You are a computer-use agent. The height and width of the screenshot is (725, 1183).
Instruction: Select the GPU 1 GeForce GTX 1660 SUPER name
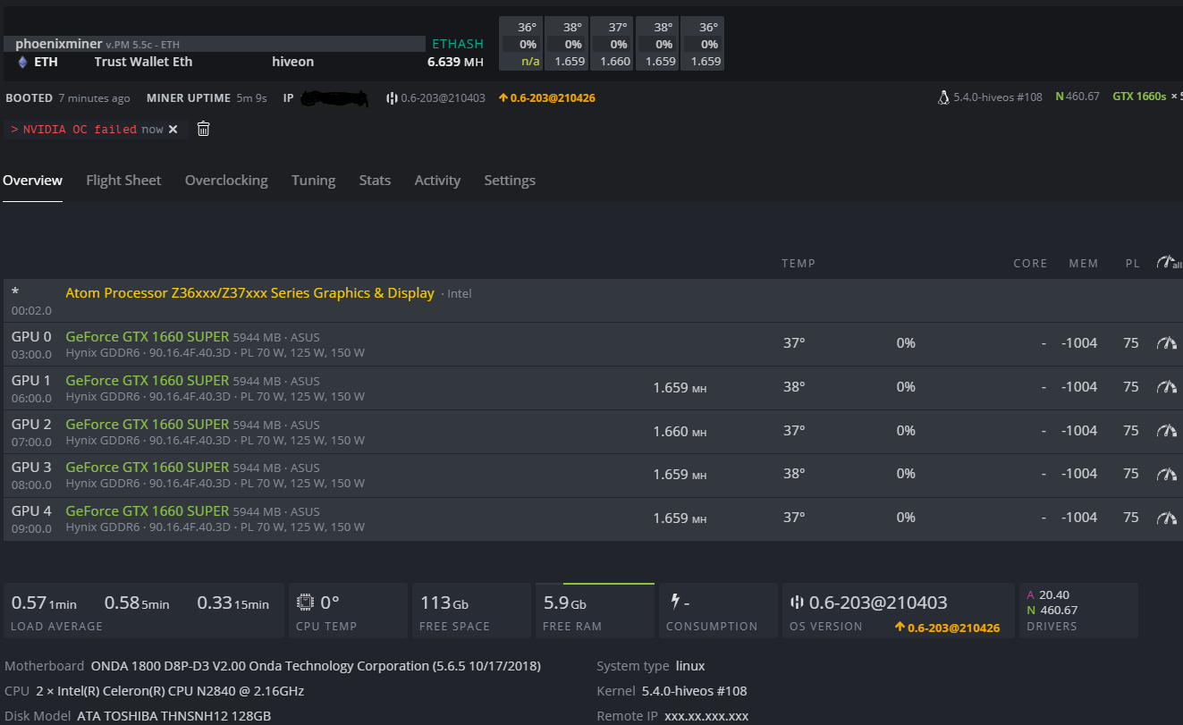[148, 380]
